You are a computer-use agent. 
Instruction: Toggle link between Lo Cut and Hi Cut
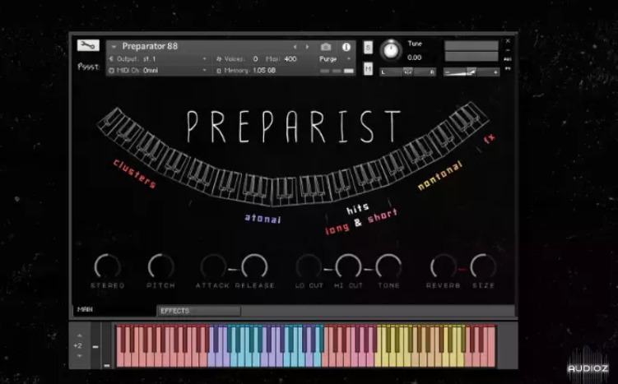(x=328, y=270)
